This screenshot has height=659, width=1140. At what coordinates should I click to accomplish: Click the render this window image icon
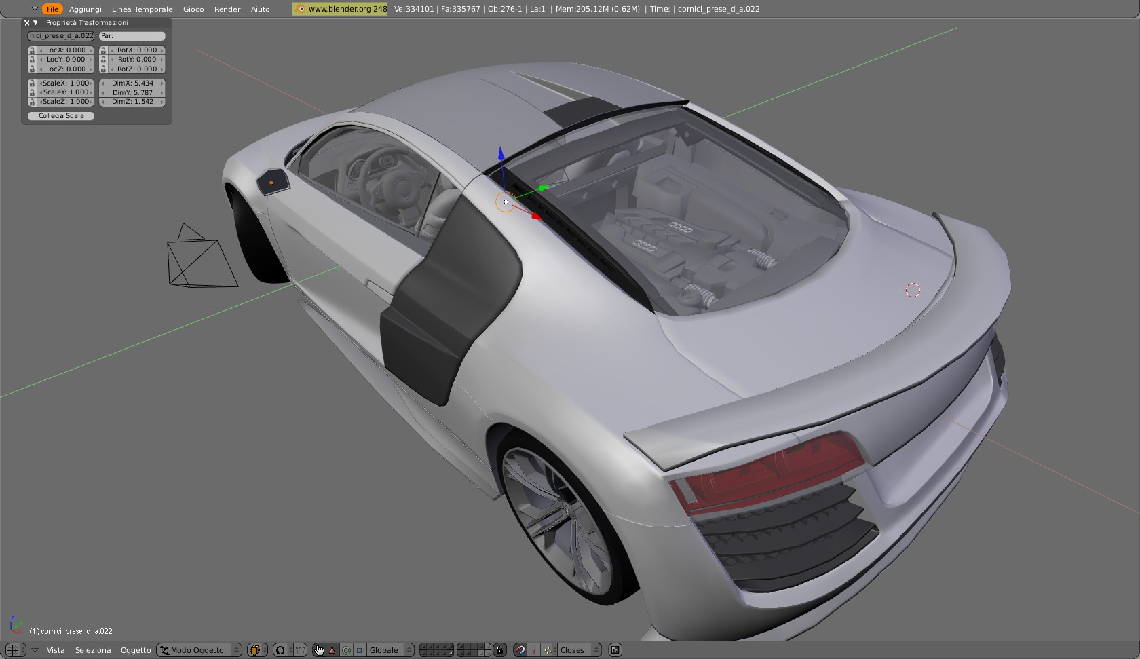tap(615, 650)
